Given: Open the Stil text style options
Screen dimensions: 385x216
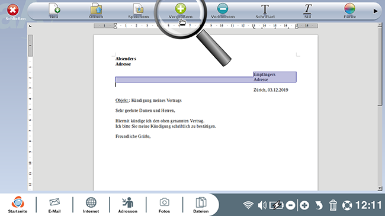Looking at the screenshot, I should click(x=307, y=11).
